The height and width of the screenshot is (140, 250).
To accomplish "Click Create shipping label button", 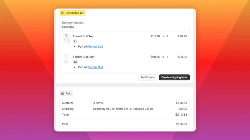I will pos(174,77).
